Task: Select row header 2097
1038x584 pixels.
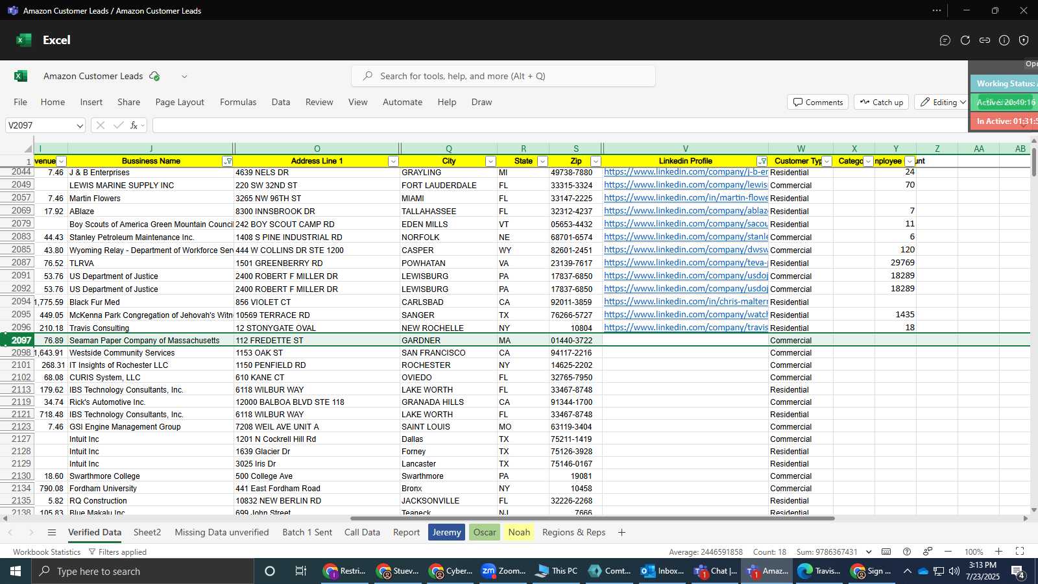Action: 17,340
